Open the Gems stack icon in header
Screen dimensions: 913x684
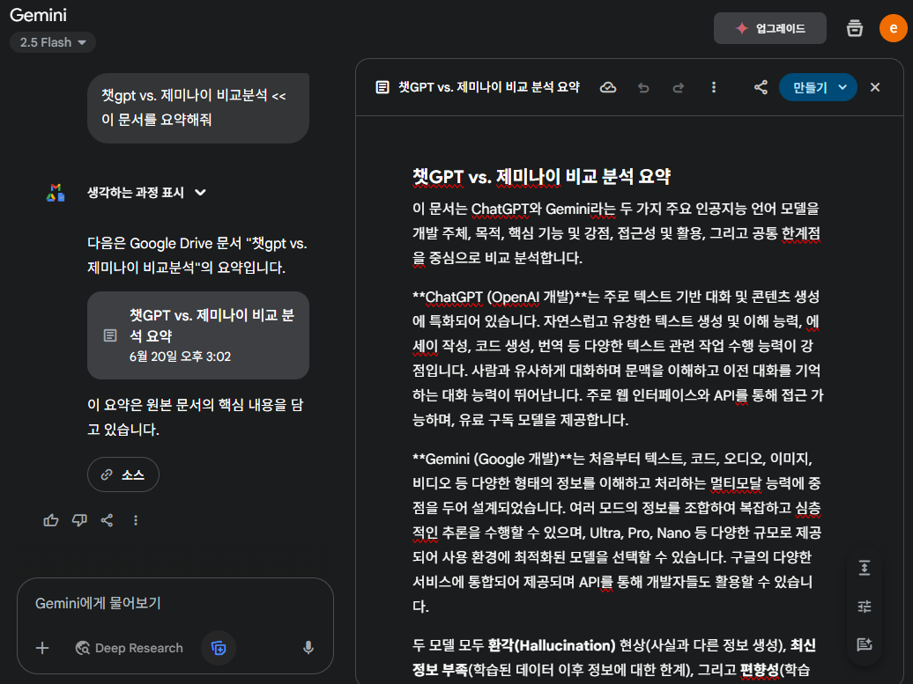tap(854, 28)
